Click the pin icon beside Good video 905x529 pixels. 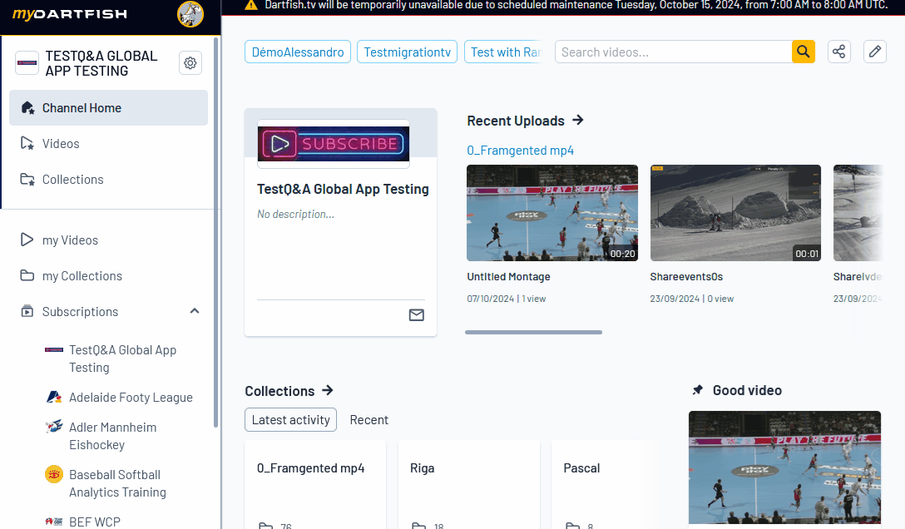(x=698, y=390)
